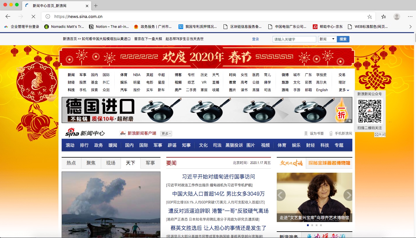Image resolution: width=416 pixels, height=238 pixels.
Task: Close the QR code floating panel
Action: [380, 134]
